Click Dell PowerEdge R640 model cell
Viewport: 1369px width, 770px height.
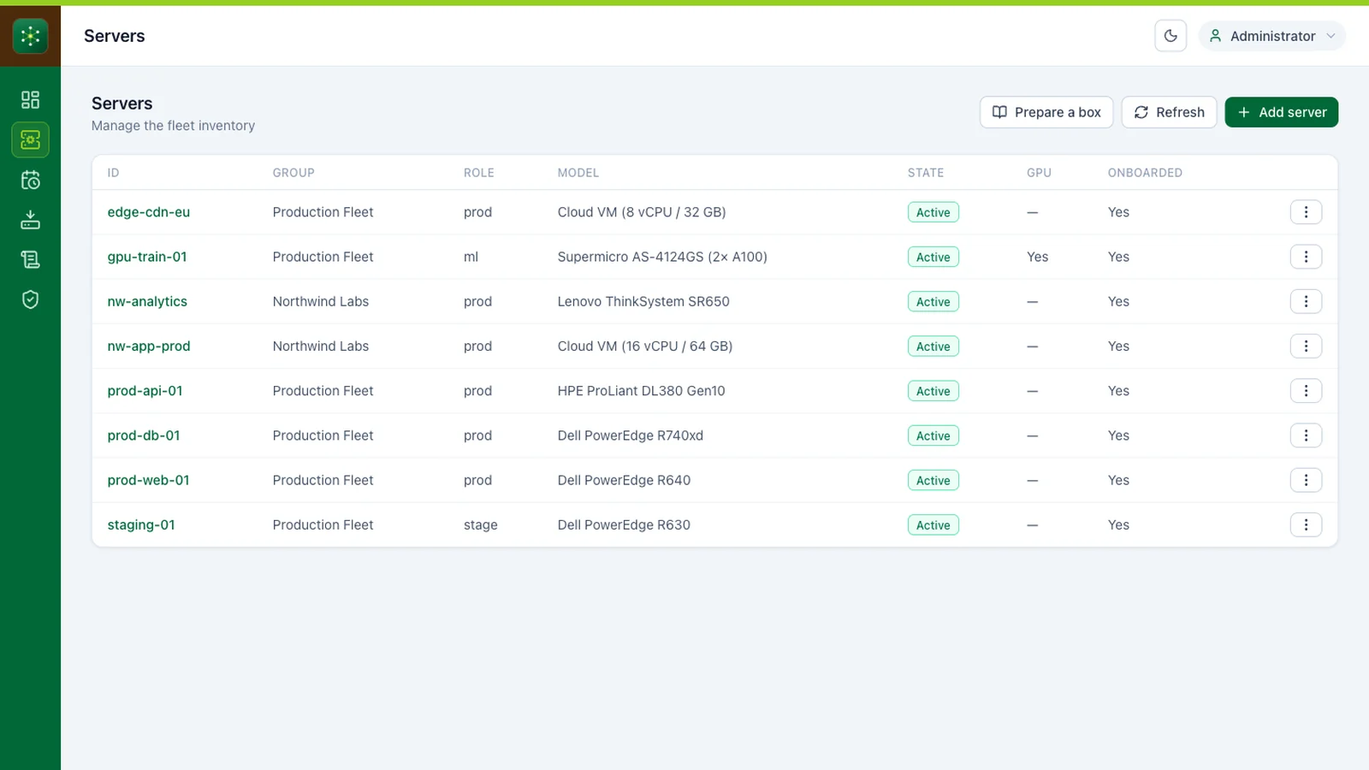pos(624,480)
